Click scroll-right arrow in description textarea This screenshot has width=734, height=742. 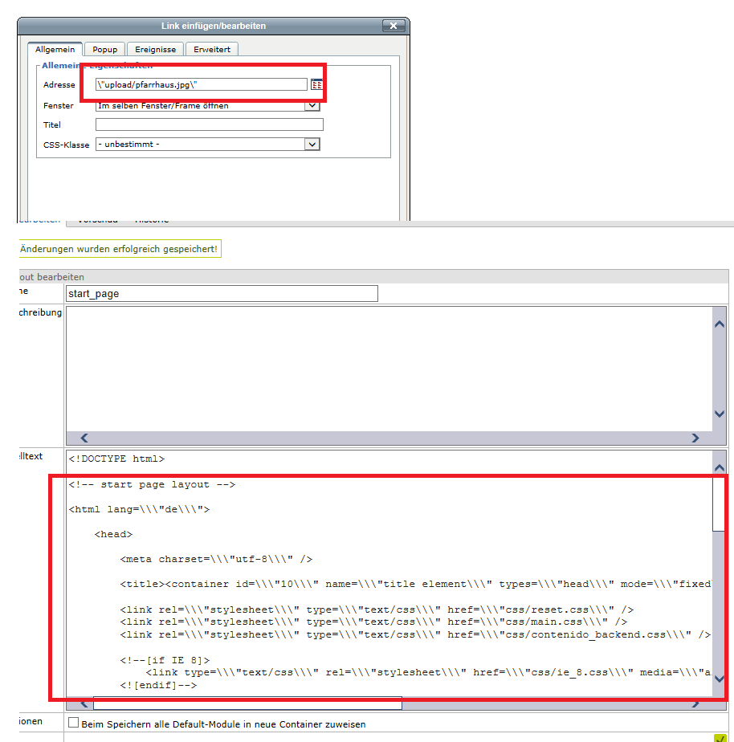695,438
